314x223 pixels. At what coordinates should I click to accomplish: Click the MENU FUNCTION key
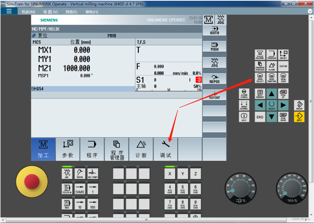(x=272, y=78)
